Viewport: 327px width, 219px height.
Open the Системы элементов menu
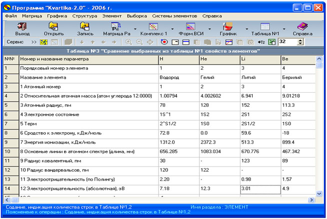pyautogui.click(x=174, y=16)
